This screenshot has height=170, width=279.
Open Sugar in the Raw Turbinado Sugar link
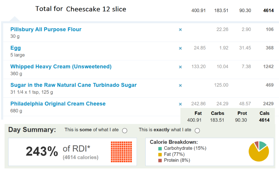(x=73, y=85)
